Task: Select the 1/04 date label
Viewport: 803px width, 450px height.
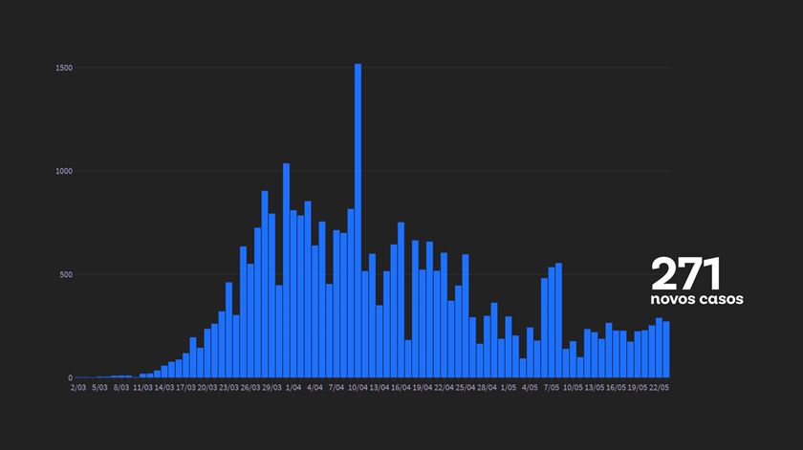Action: [293, 388]
